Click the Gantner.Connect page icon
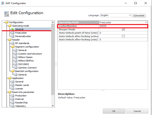This screenshot has width=152, height=115. click(x=16, y=68)
